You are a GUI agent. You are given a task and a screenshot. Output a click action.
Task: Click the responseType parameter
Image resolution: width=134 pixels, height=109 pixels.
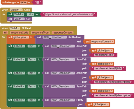(40, 33)
